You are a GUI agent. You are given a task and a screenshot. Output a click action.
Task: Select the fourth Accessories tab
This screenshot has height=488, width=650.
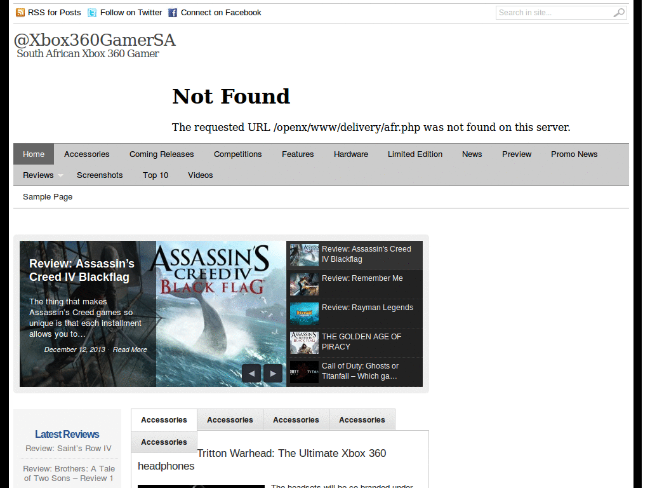362,420
